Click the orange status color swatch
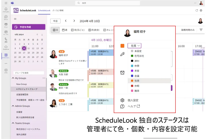206x139 pixels. 122,46
